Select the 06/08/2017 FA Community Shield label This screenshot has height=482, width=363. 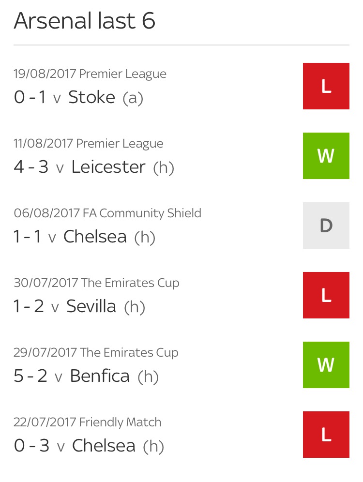pyautogui.click(x=107, y=213)
